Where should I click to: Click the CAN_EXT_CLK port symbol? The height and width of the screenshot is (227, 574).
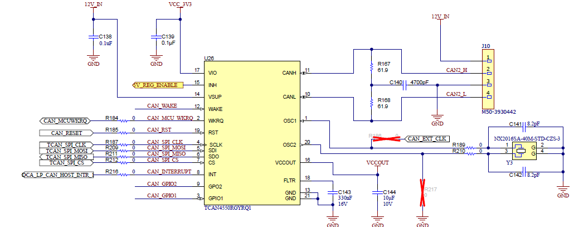(x=426, y=138)
